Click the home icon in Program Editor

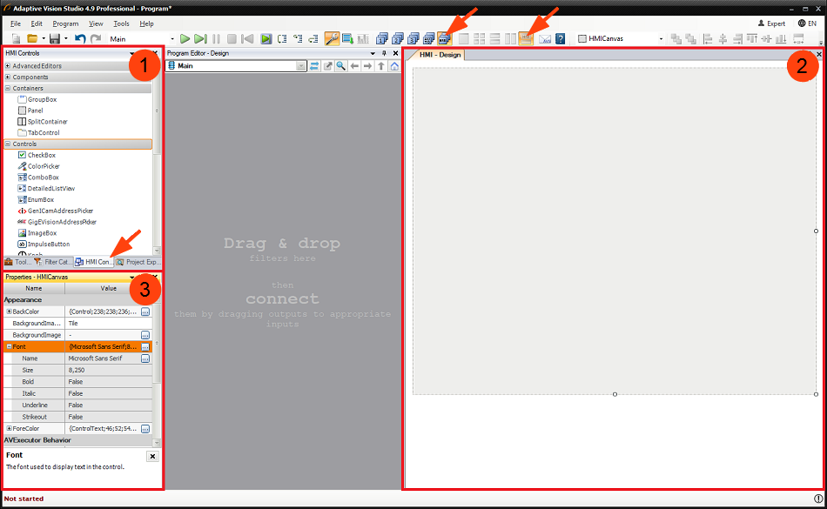click(x=394, y=66)
